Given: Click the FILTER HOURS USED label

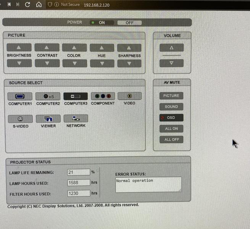Looking at the screenshot, I should pyautogui.click(x=30, y=194).
